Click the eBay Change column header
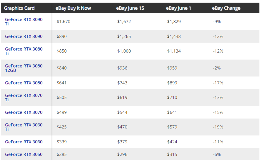Screen dimensions: 260x160 pyautogui.click(x=226, y=8)
